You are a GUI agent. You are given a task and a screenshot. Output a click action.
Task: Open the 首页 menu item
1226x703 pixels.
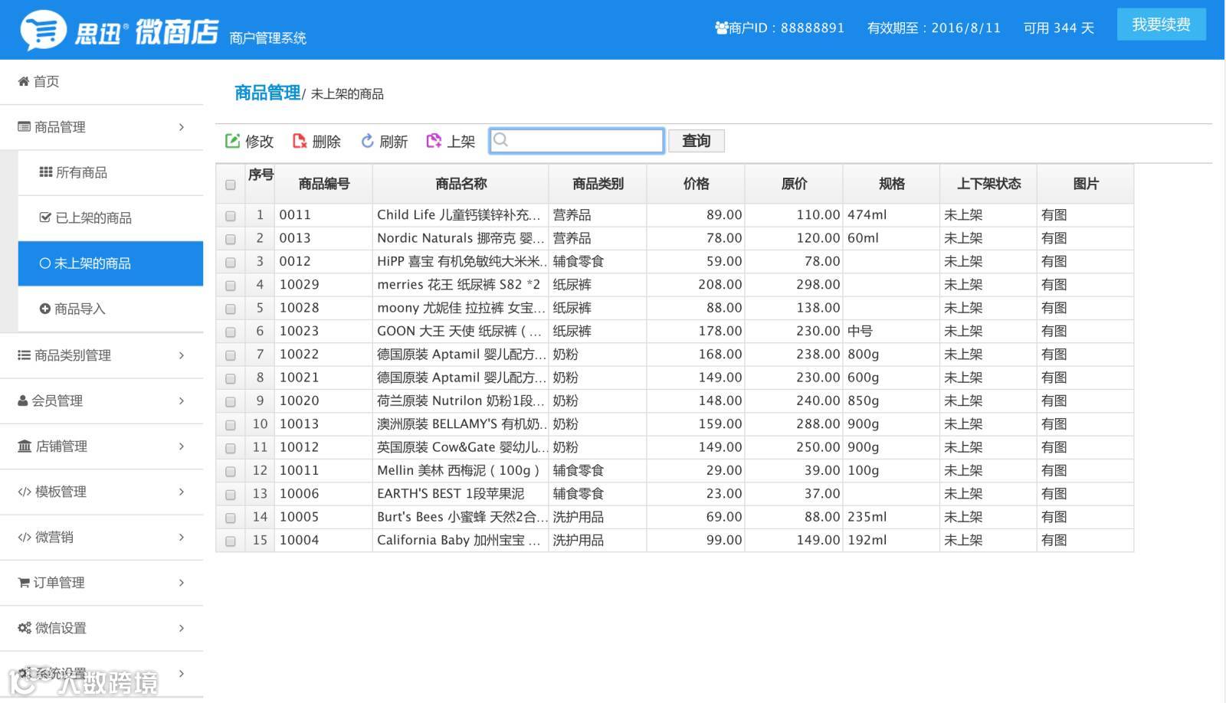[x=101, y=82]
